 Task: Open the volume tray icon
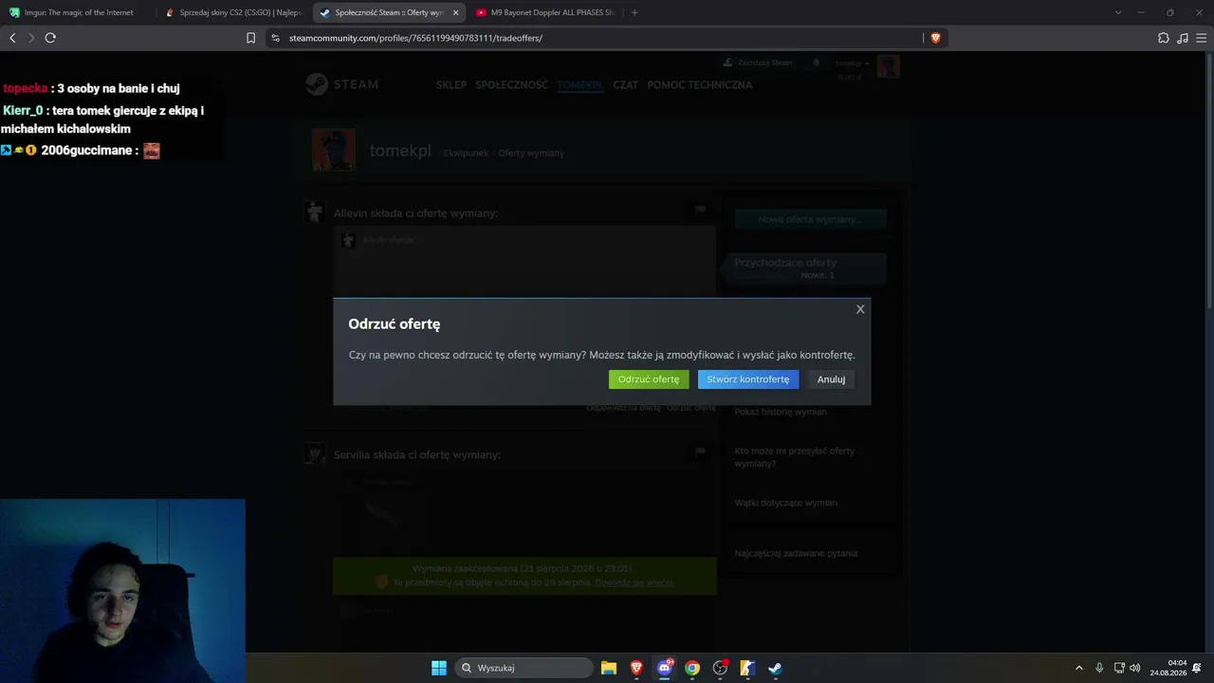(x=1135, y=668)
